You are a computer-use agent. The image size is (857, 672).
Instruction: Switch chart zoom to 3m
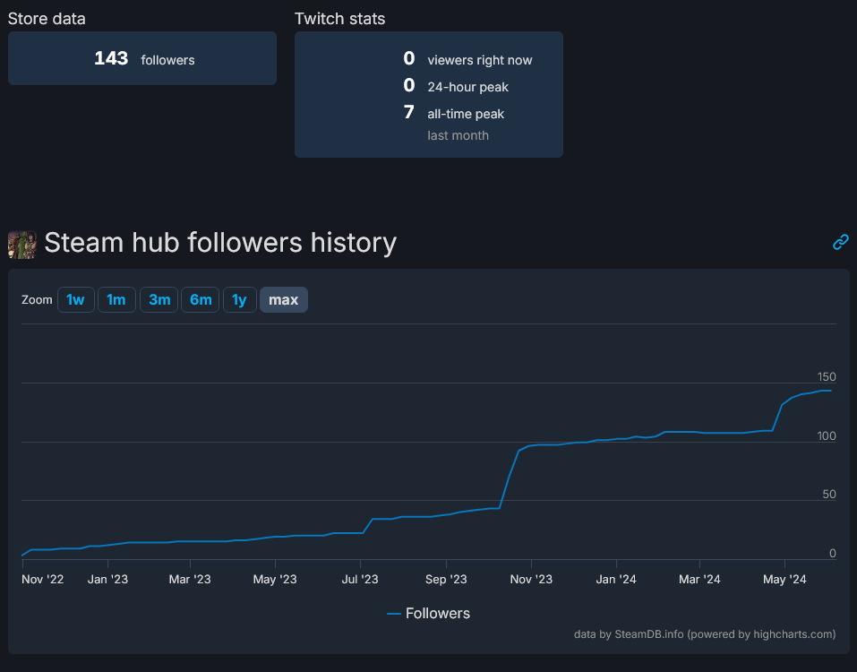159,299
